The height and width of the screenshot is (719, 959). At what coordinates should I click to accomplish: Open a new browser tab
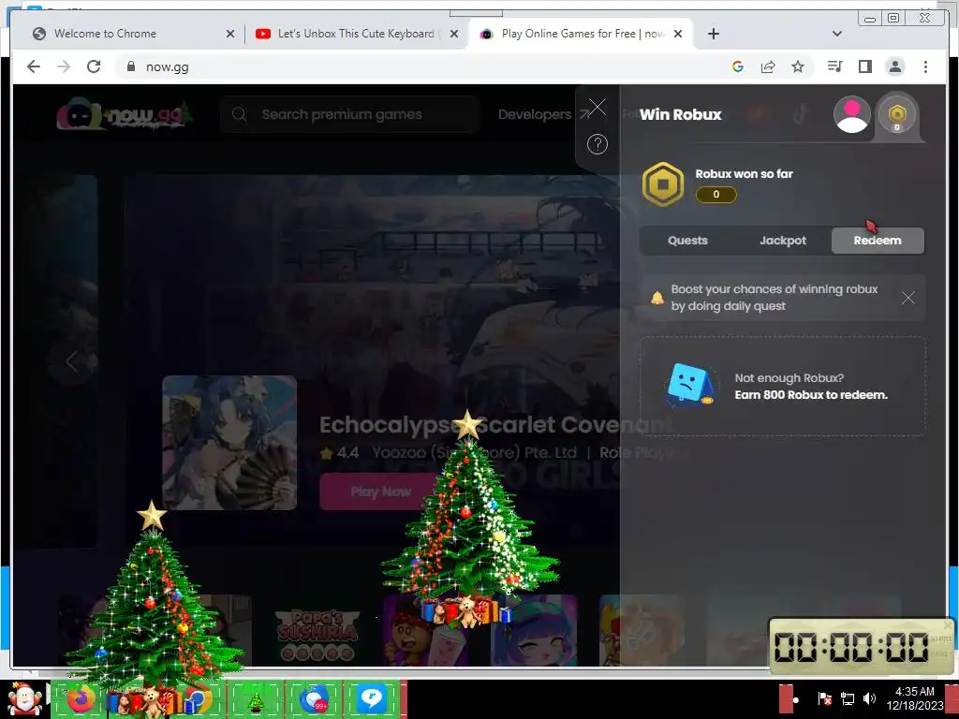pyautogui.click(x=713, y=34)
